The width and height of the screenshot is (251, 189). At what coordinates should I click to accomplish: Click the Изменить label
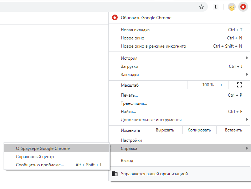tap(130, 130)
